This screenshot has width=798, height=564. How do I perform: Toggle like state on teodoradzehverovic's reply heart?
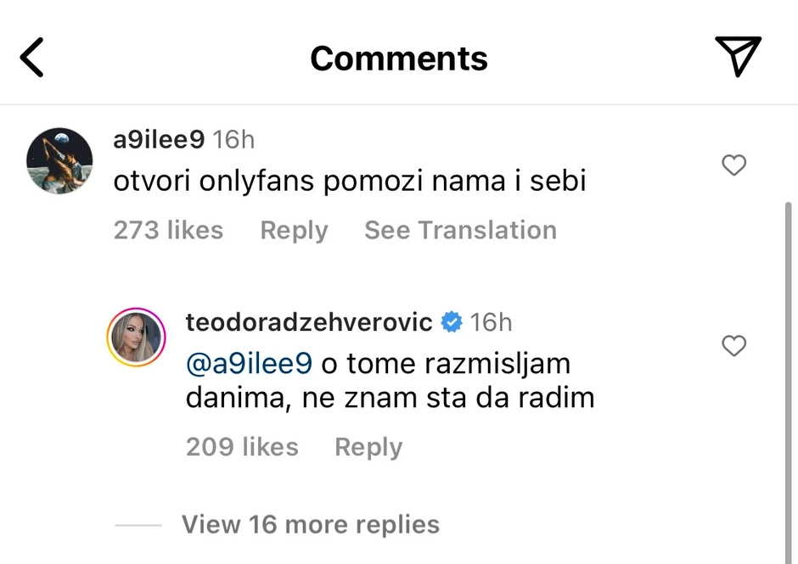pos(733,346)
